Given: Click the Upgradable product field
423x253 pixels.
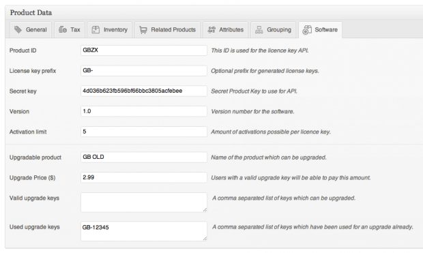Looking at the screenshot, I should tap(144, 157).
